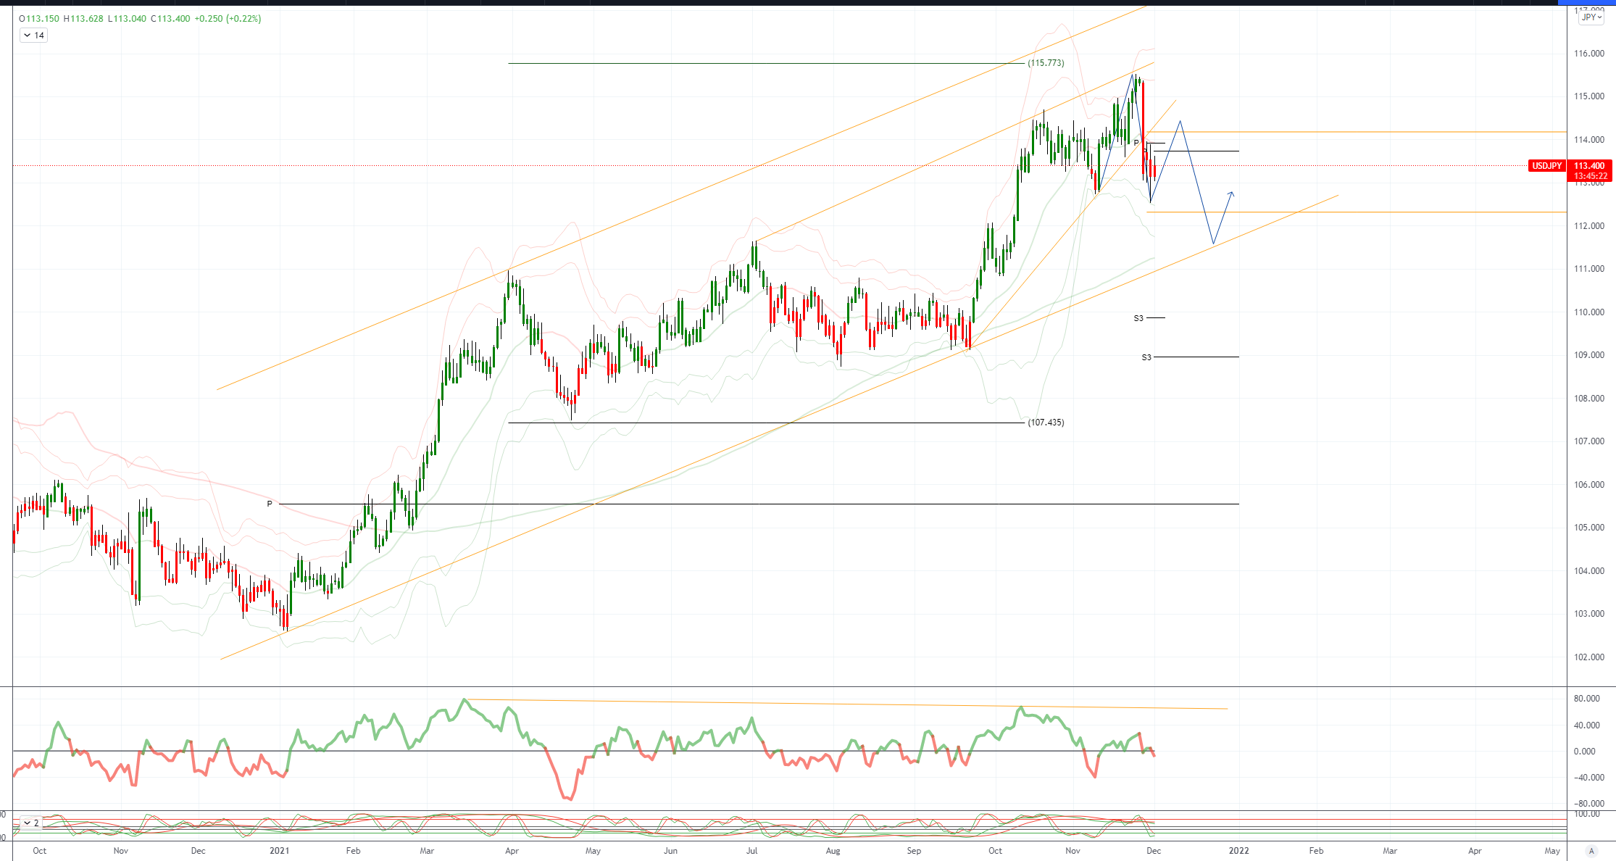This screenshot has width=1616, height=861.
Task: Click the 80.000 oscillator scale label
Action: click(x=1586, y=699)
